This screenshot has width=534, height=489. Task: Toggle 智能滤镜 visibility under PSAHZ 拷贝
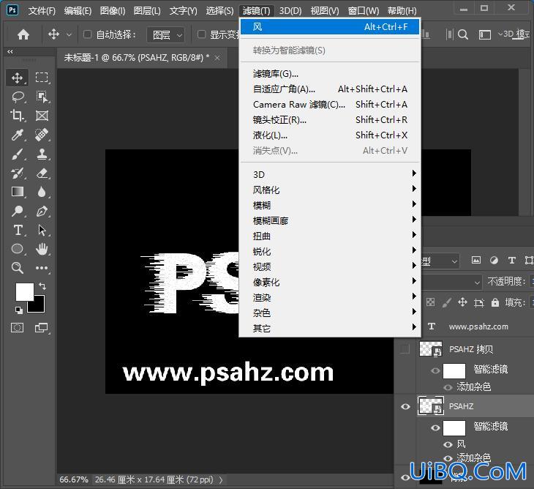click(x=435, y=370)
